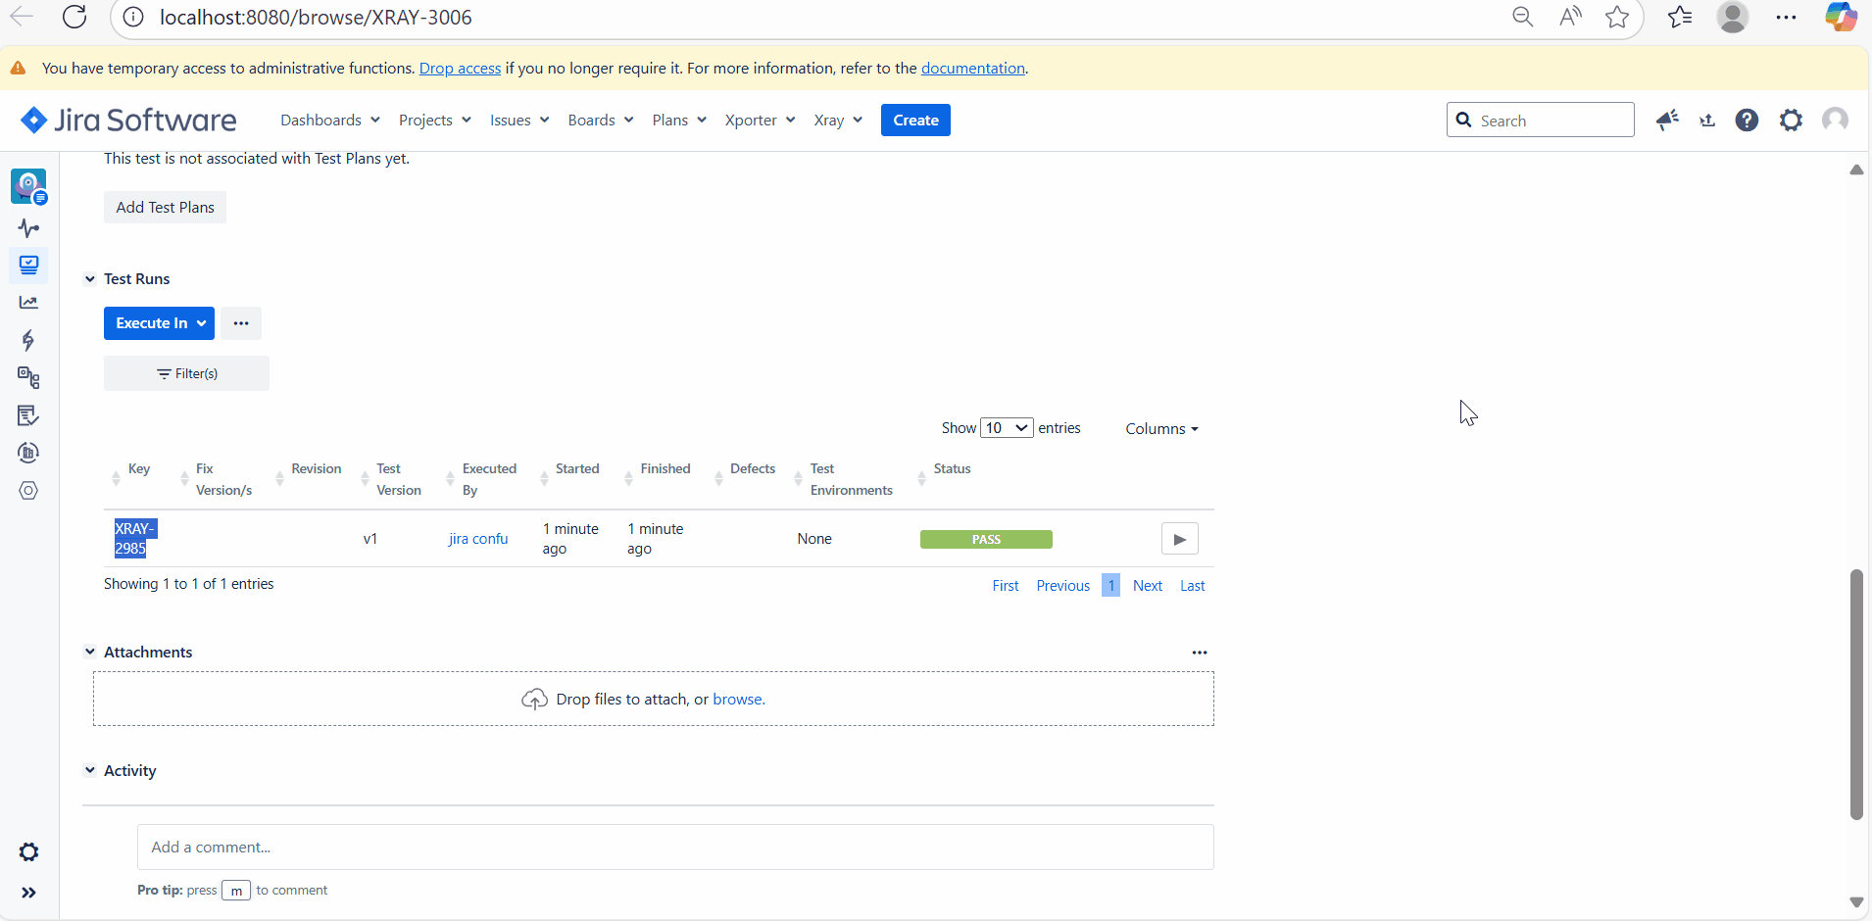Click the Add a comment field
The width and height of the screenshot is (1872, 921).
674,848
